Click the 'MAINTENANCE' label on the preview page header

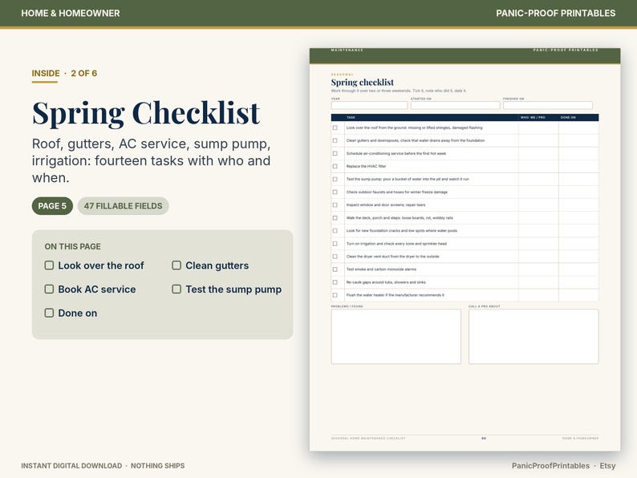pos(347,50)
